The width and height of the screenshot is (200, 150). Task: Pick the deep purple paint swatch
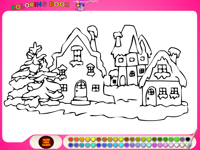[126, 145]
